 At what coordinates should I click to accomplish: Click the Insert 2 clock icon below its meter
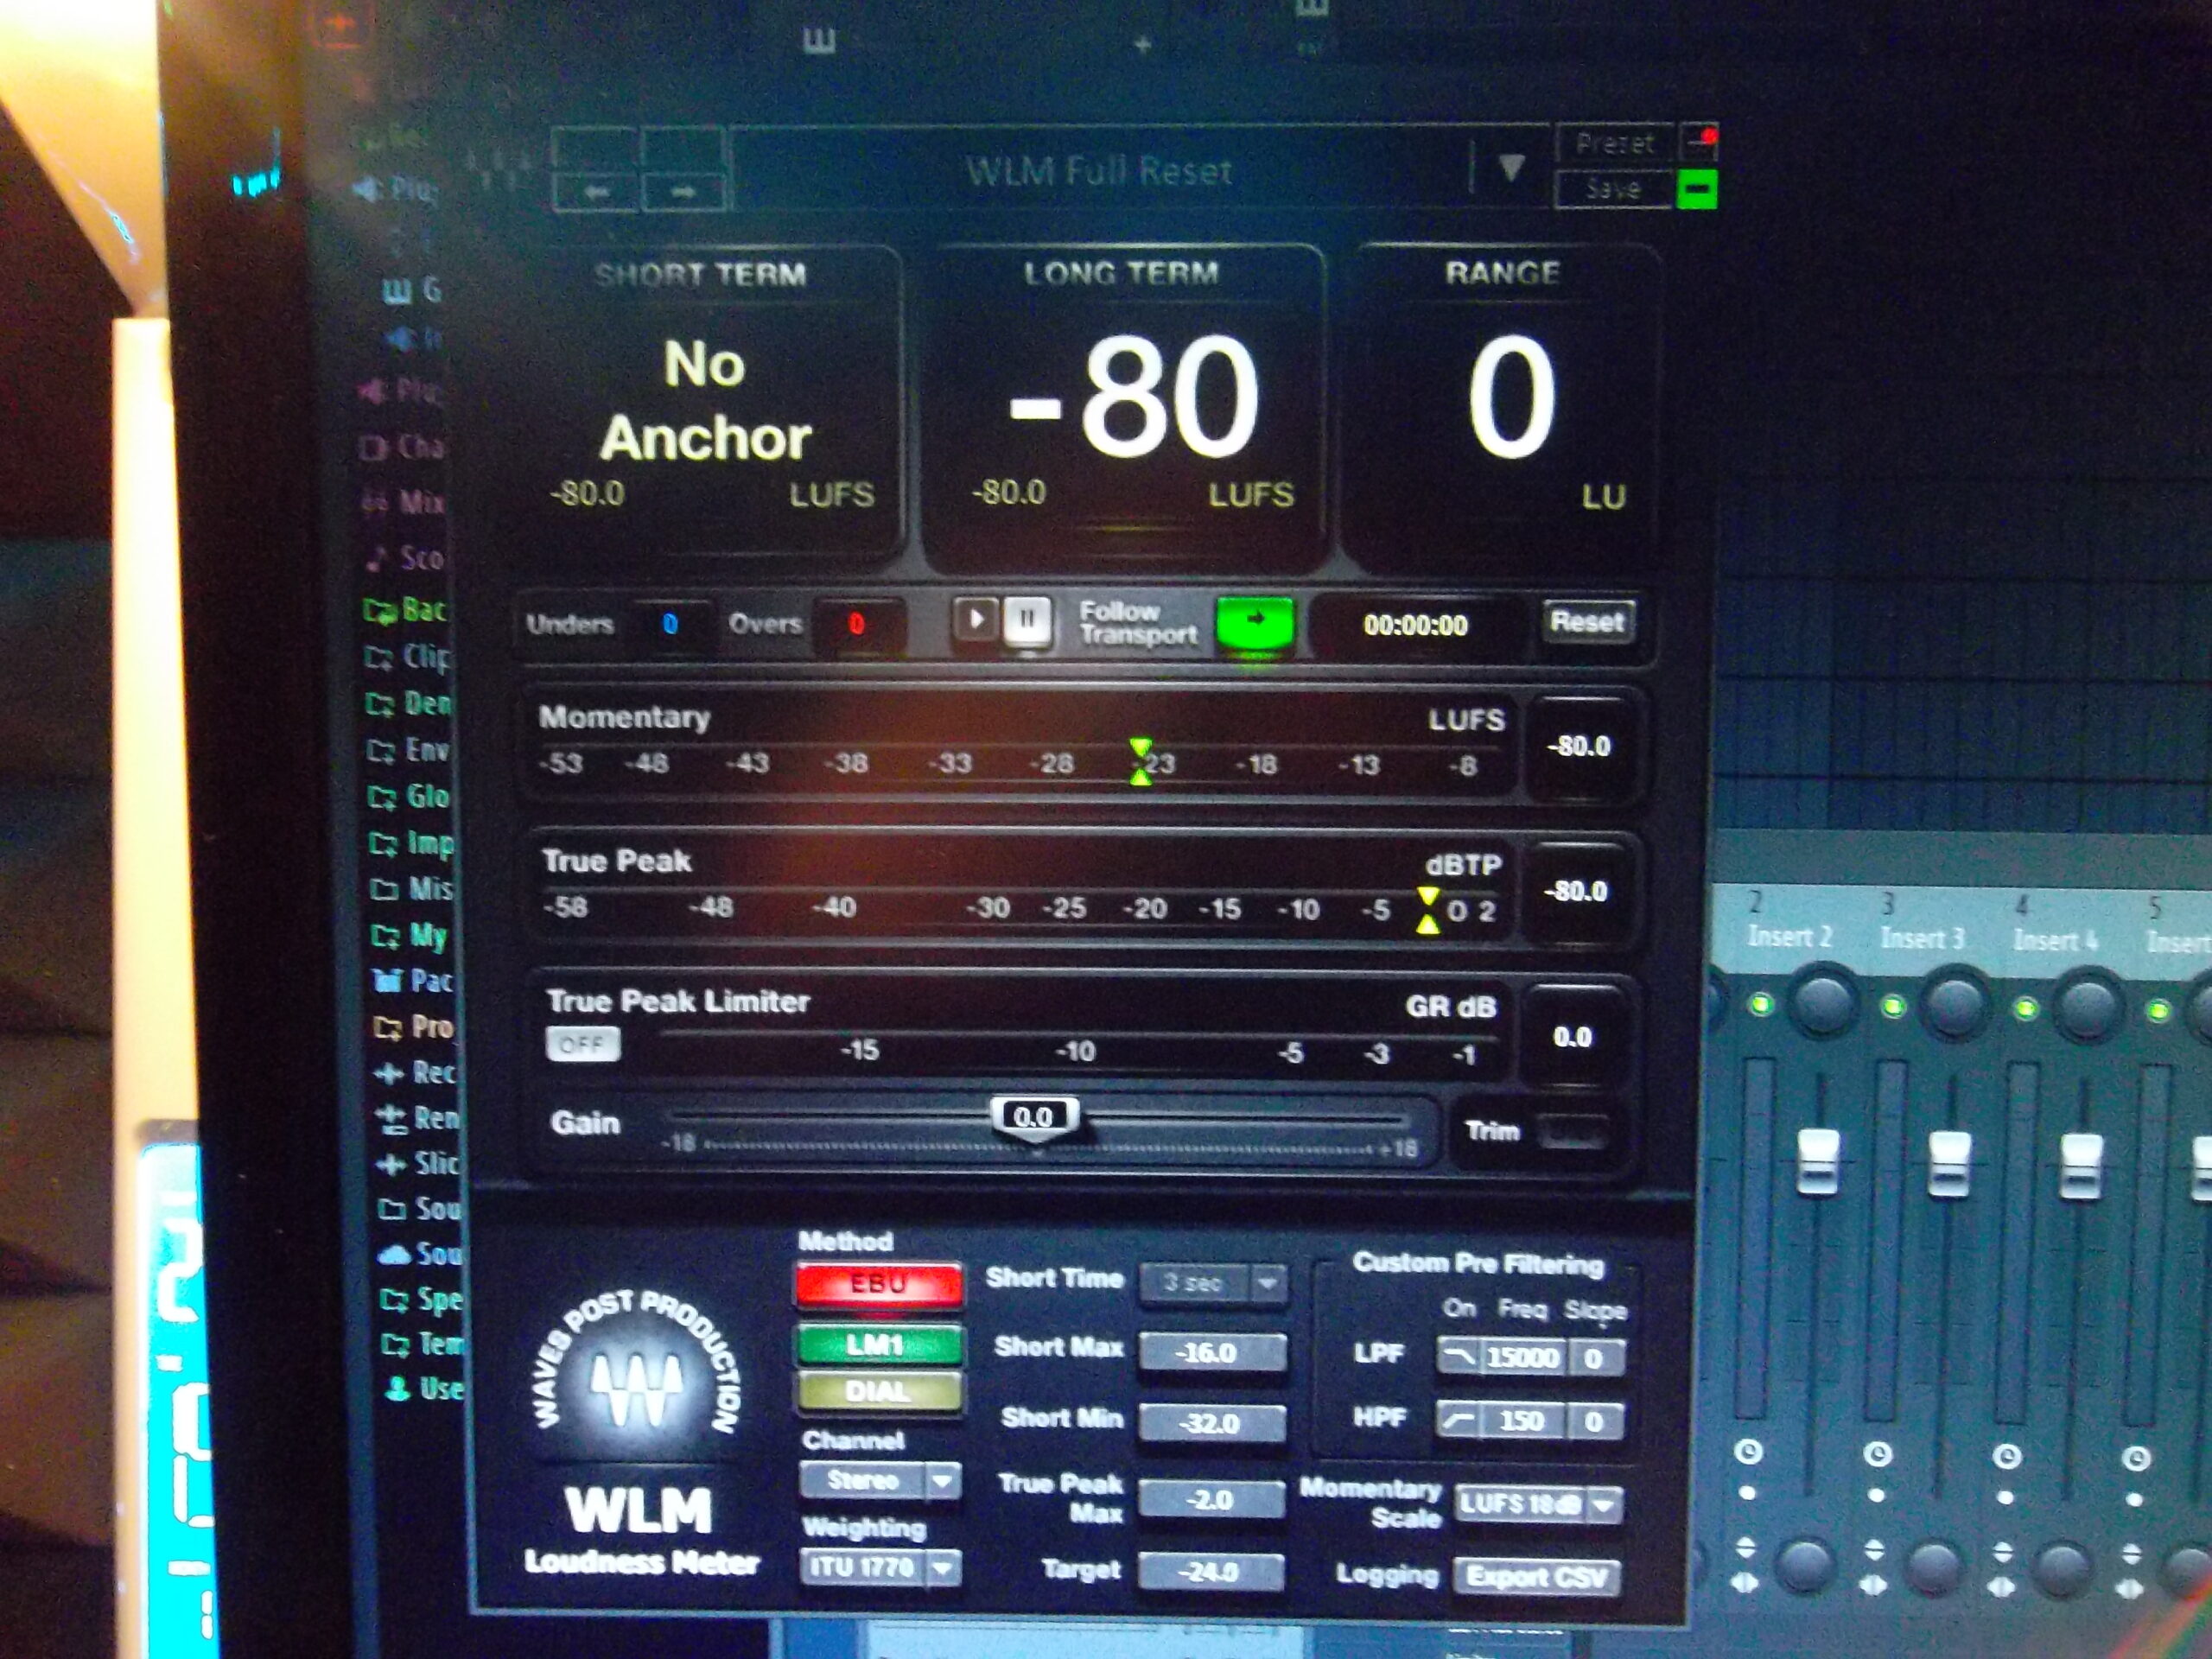coord(1748,1452)
